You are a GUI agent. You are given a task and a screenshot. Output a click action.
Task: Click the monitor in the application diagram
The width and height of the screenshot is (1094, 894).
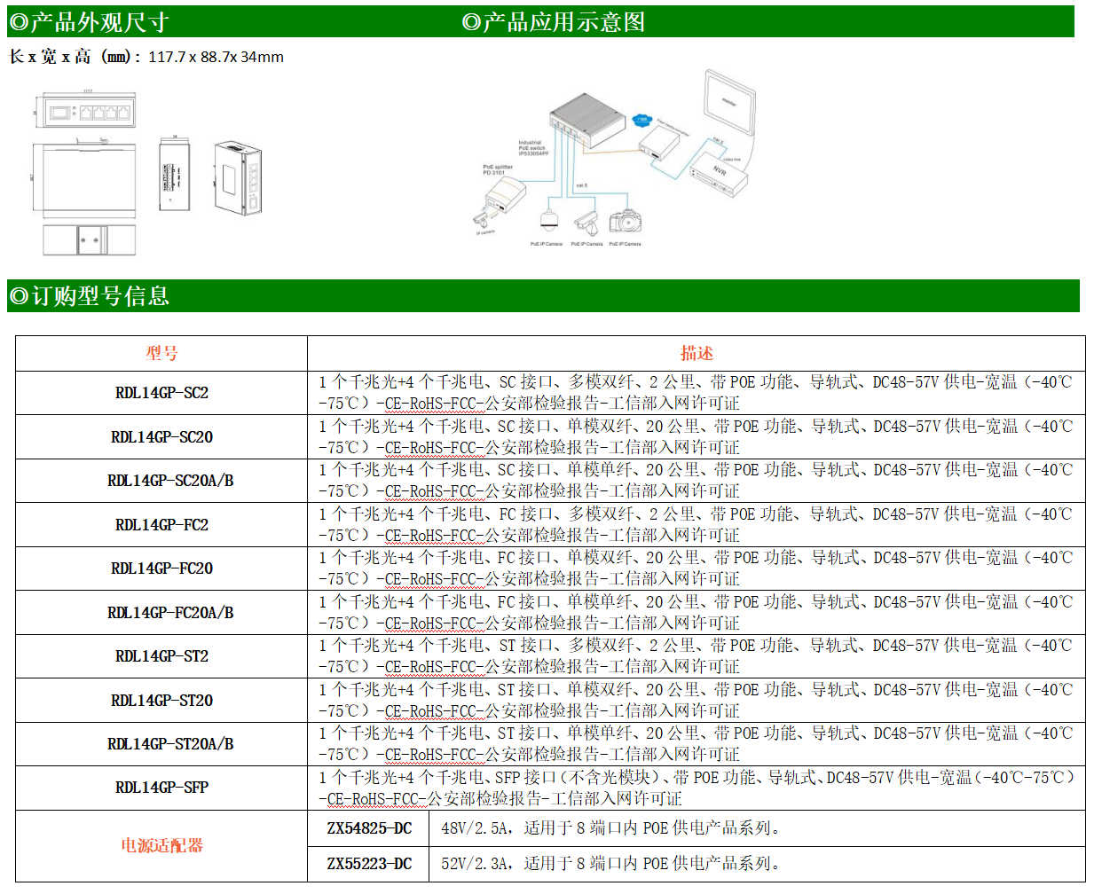pyautogui.click(x=730, y=103)
